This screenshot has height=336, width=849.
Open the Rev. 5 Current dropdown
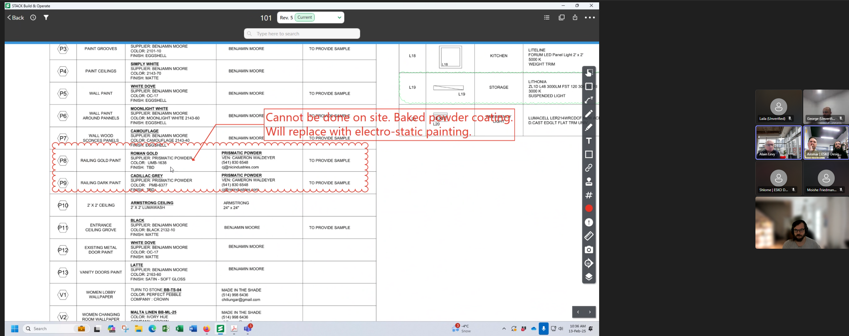[311, 17]
